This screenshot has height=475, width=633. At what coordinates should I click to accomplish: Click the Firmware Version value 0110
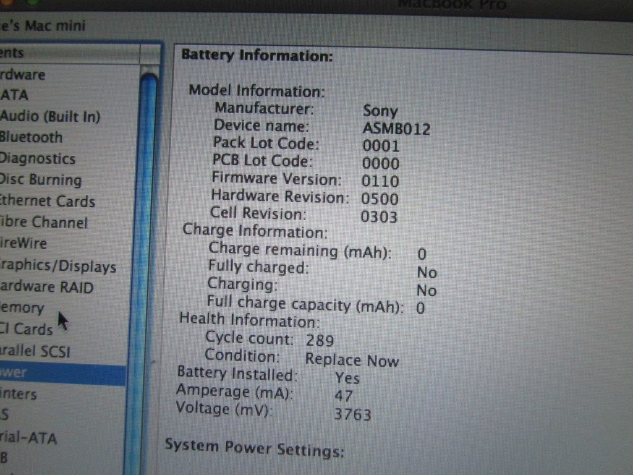tap(380, 181)
